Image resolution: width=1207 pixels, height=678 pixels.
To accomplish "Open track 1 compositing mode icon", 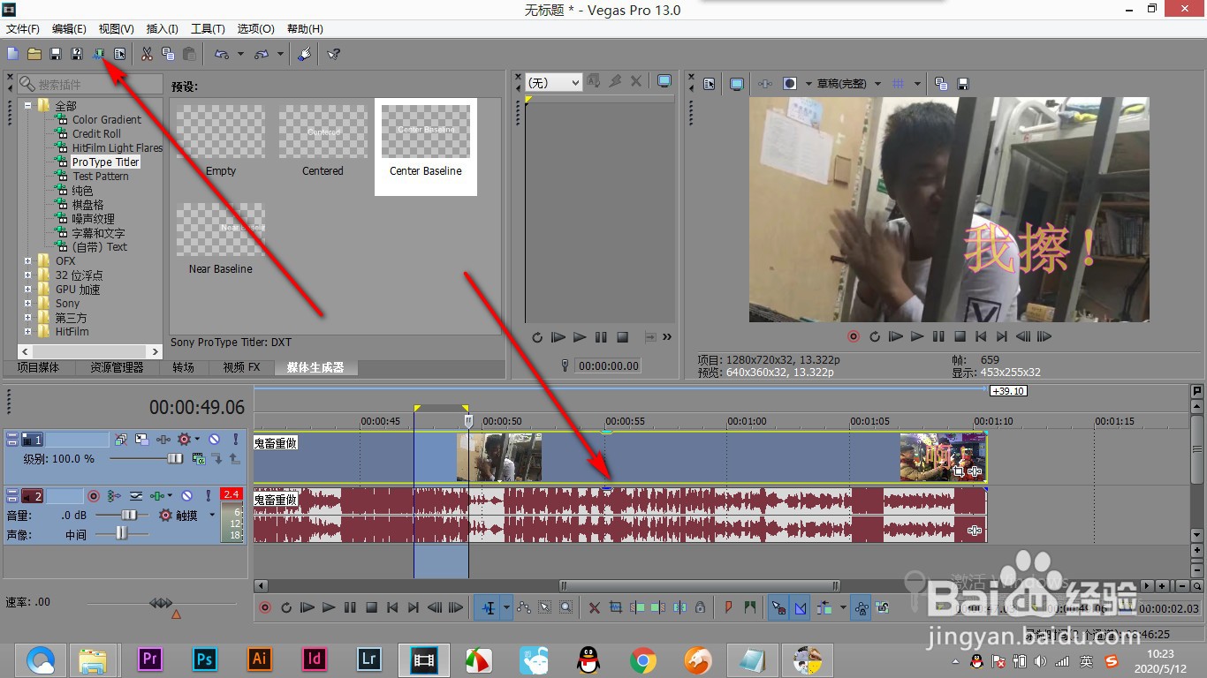I will pos(199,458).
